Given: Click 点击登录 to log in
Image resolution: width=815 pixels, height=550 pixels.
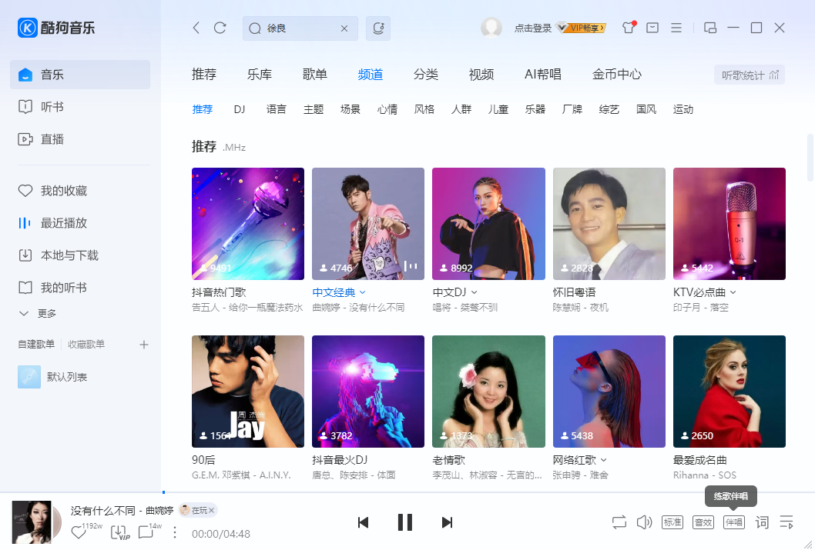Looking at the screenshot, I should [533, 28].
